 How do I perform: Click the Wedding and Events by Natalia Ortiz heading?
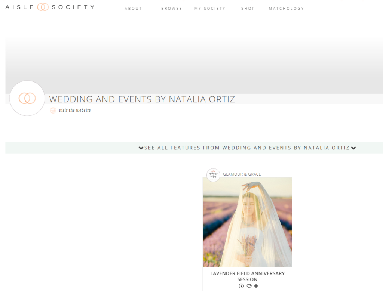click(x=142, y=99)
